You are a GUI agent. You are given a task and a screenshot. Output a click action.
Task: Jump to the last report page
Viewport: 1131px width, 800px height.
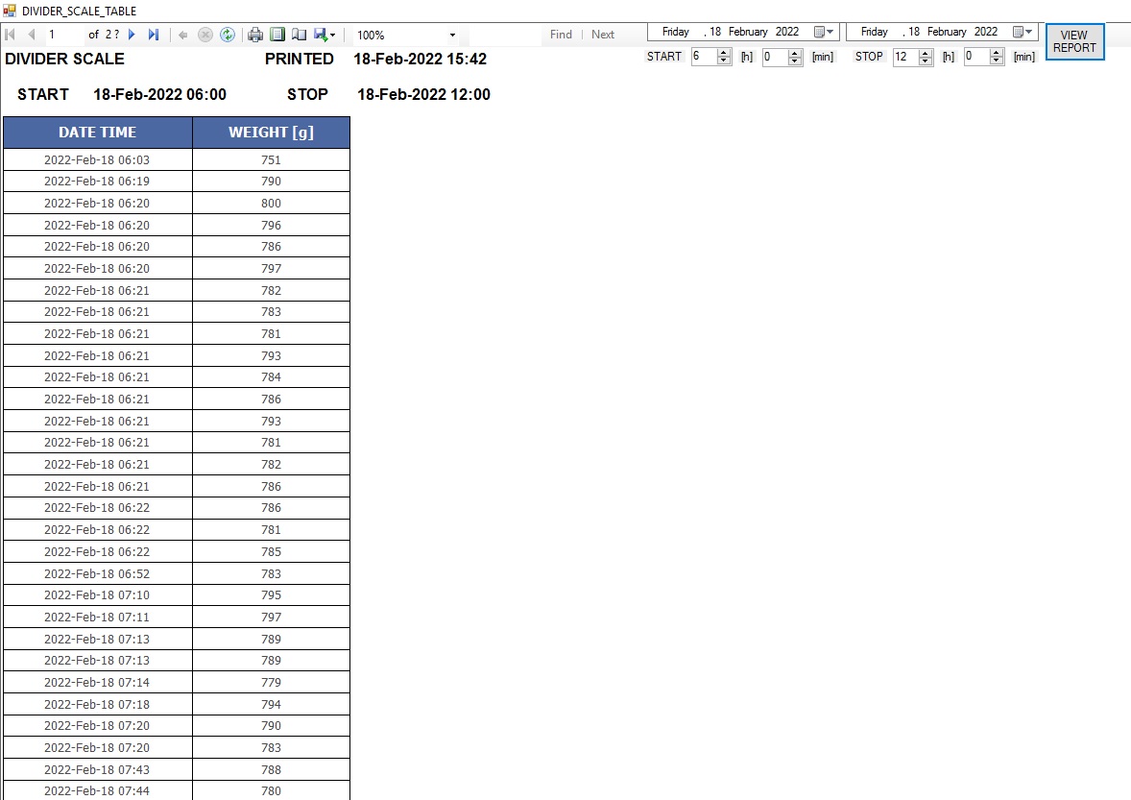point(154,35)
